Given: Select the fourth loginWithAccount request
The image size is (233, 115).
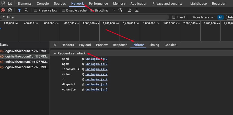Looking at the screenshot, I should pyautogui.click(x=25, y=67).
